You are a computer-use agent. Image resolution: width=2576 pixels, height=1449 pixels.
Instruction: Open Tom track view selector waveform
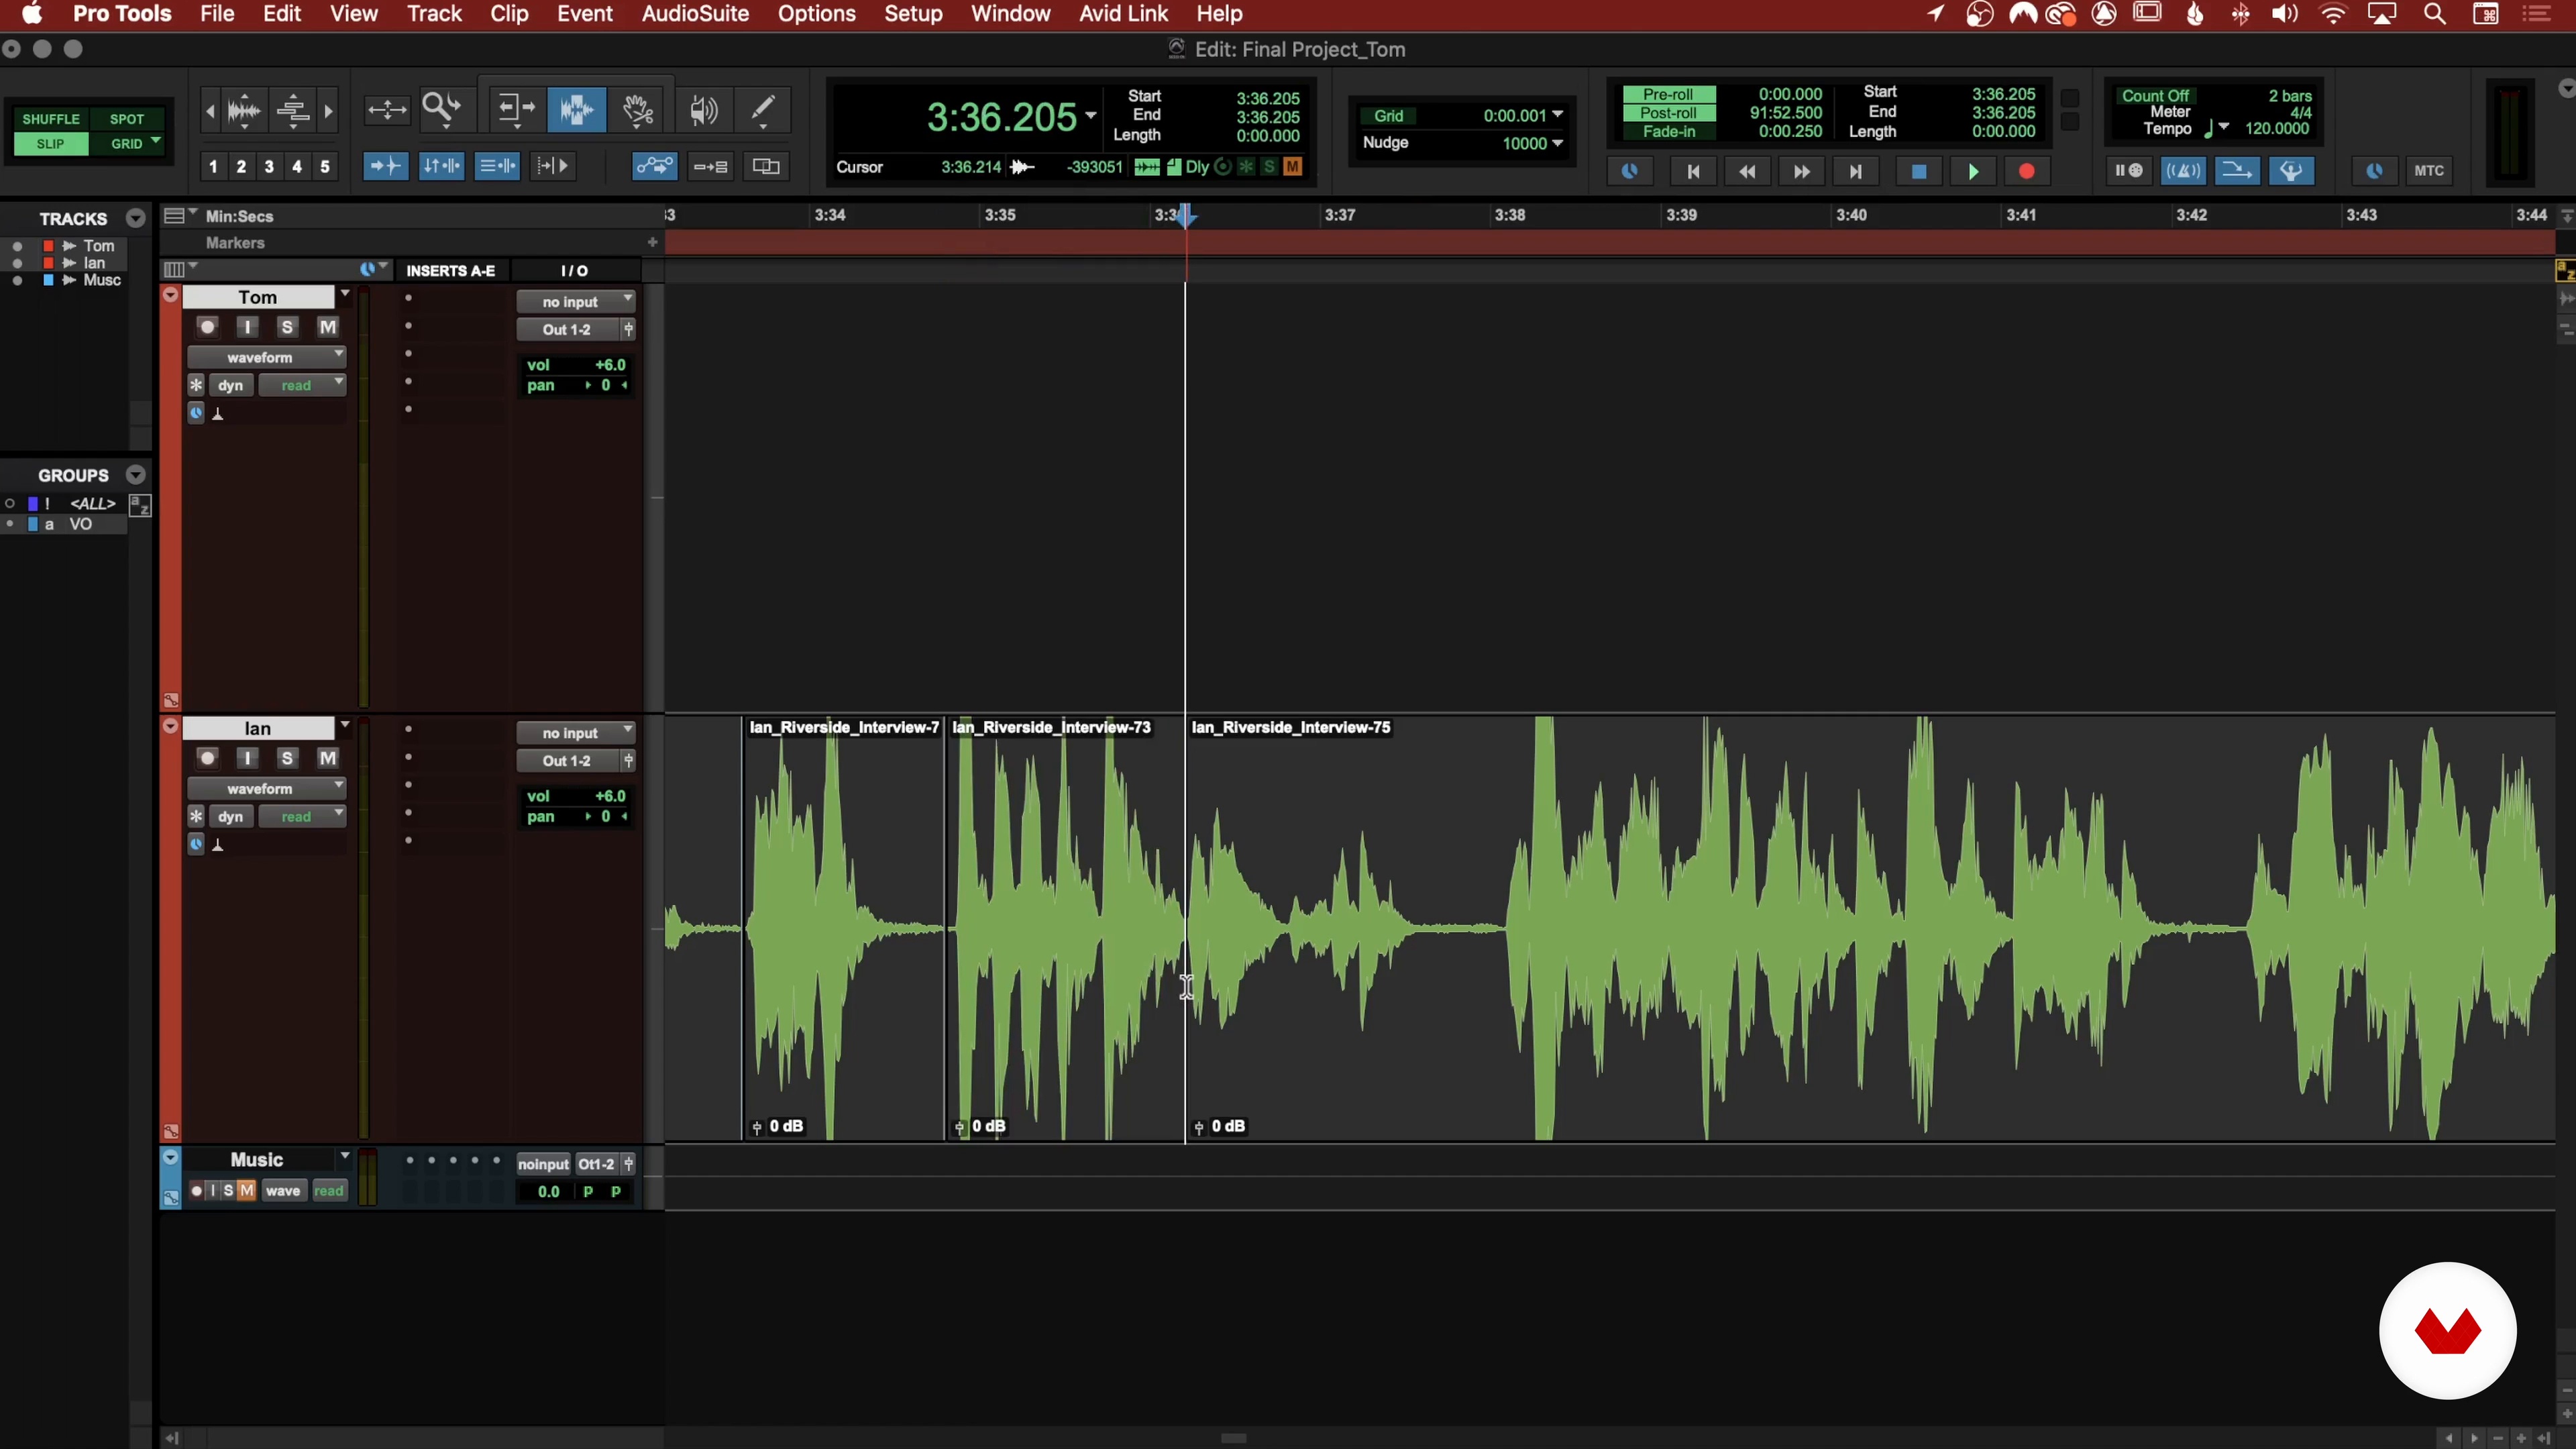click(266, 357)
